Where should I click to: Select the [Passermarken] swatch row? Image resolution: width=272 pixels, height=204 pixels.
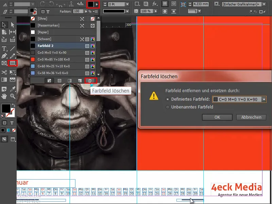[63, 25]
